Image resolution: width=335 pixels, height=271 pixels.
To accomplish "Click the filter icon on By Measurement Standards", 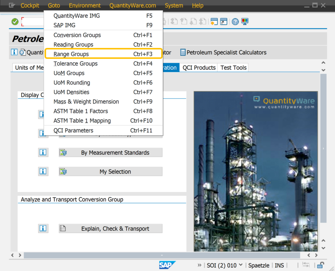I will pyautogui.click(x=63, y=153).
